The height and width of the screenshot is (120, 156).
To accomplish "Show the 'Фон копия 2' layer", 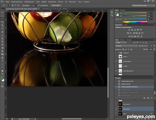I will [116, 104].
